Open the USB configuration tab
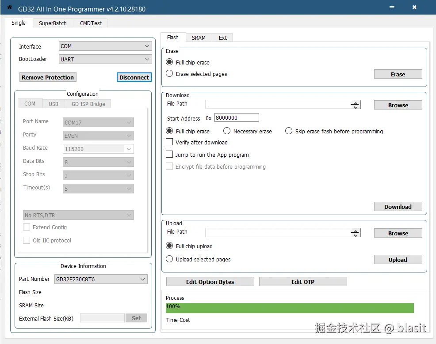 (x=54, y=104)
